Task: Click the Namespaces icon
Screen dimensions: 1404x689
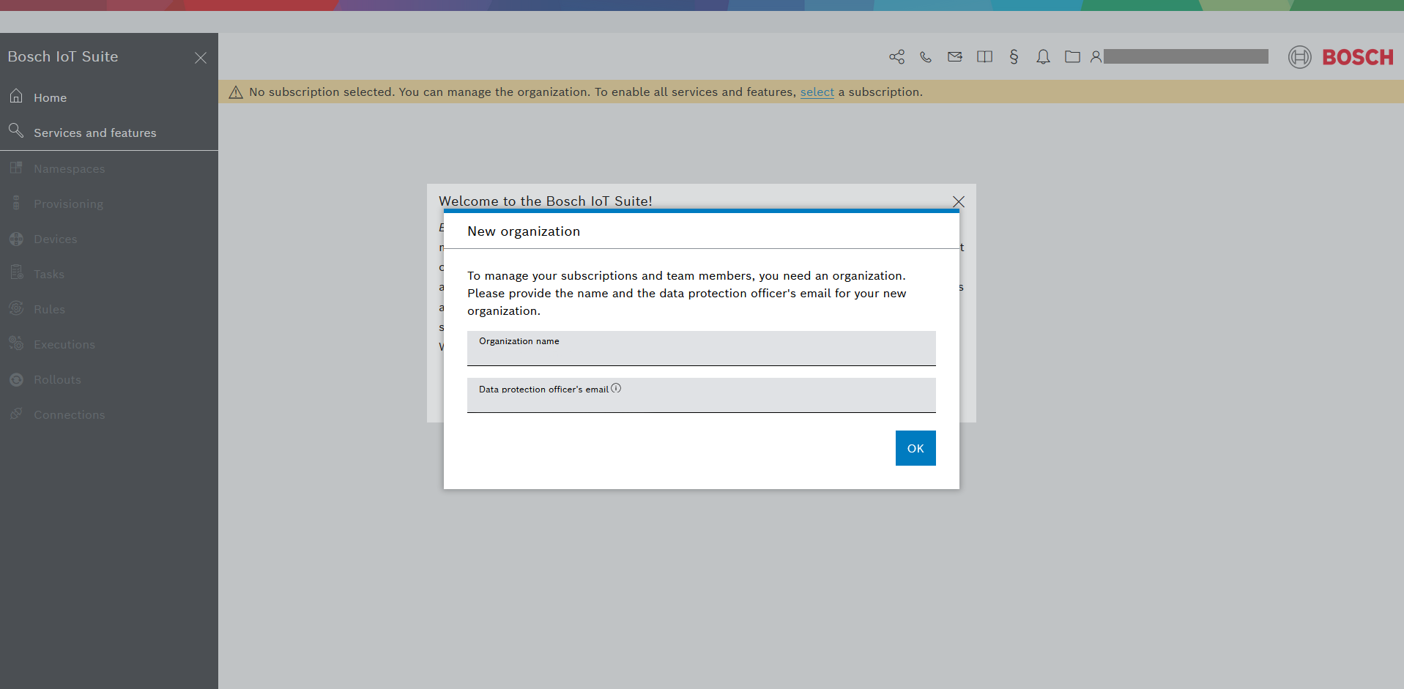Action: pos(16,168)
